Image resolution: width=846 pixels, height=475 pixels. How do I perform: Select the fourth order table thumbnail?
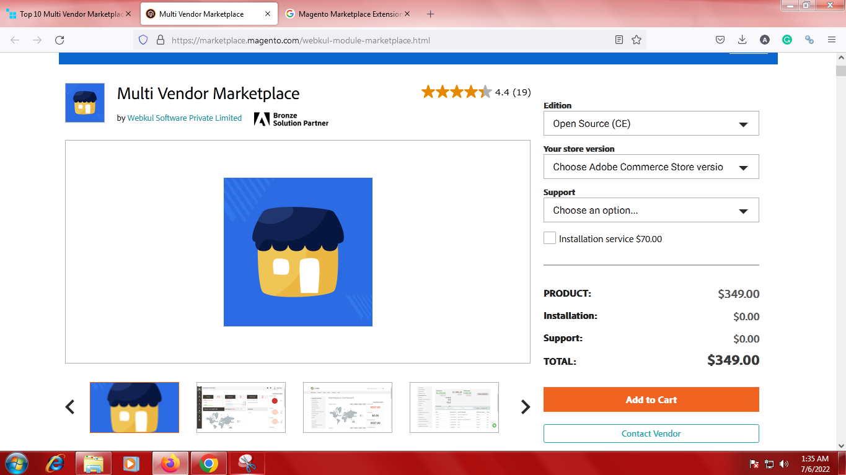[454, 407]
